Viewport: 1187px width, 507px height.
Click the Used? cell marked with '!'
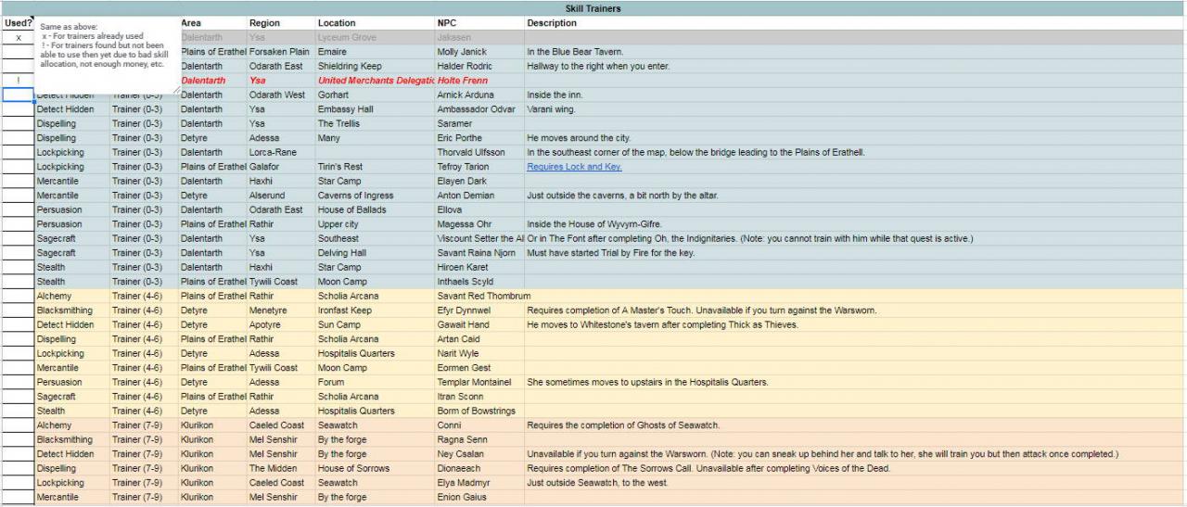point(18,81)
